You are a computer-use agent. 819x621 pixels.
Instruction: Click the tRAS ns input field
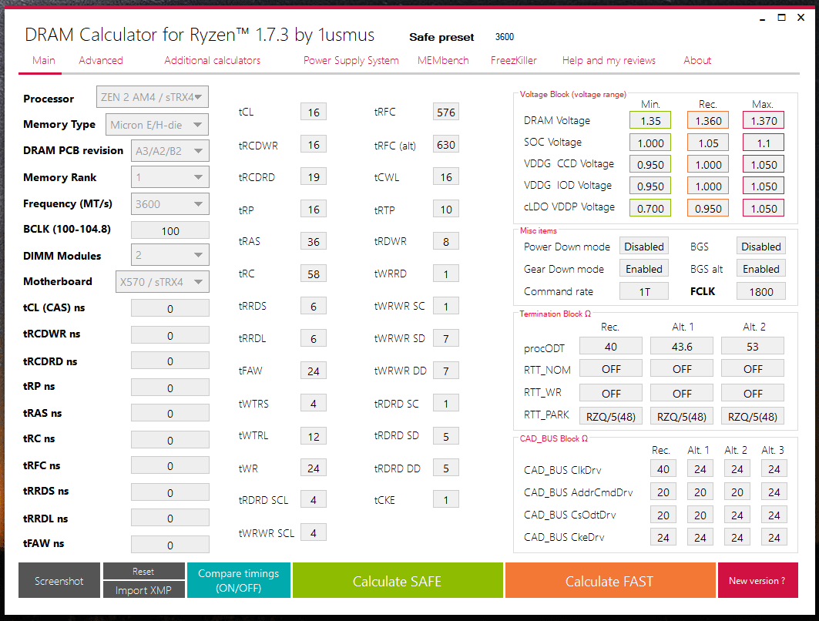pos(170,413)
